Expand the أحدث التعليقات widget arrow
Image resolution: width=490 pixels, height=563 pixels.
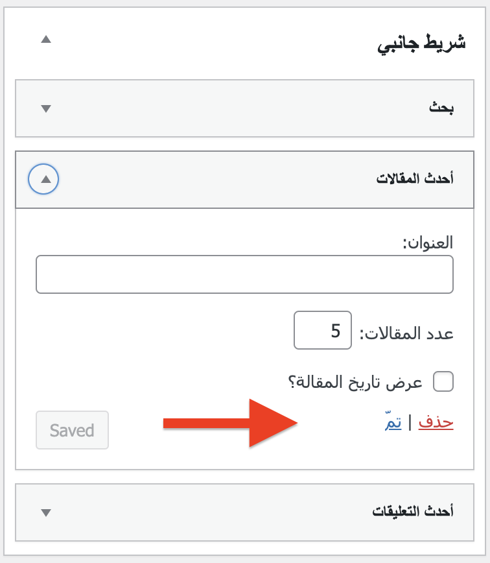click(x=45, y=512)
